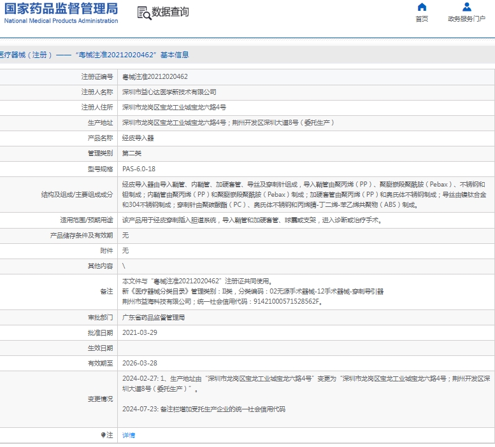Click expiry date 2026-03-28

[x=140, y=364]
